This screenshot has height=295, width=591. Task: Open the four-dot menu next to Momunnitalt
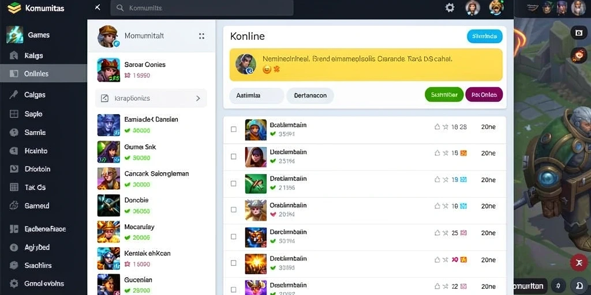(x=201, y=36)
